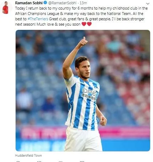Click the retweet icon under the tweet
153x162 pixels.
[x=39, y=161]
